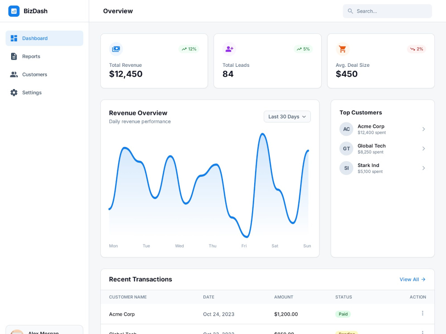Click the Daily revenue performance subtitle
Screen dimensions: 446x334
[140, 122]
